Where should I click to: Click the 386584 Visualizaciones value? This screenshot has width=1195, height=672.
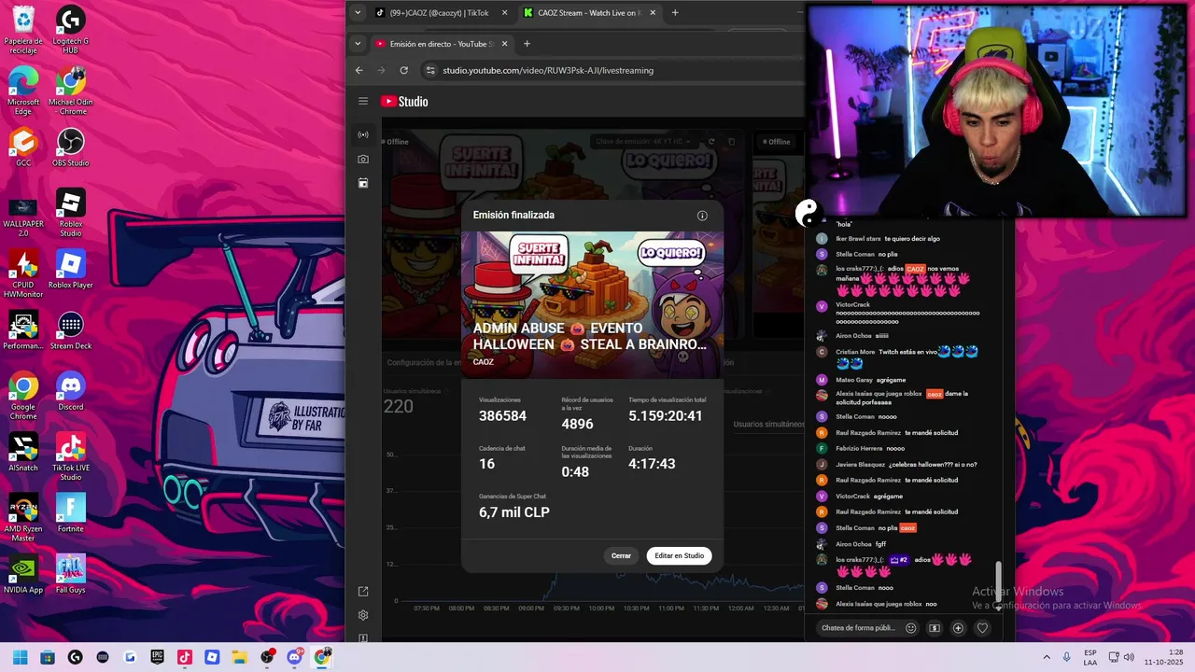(x=502, y=416)
